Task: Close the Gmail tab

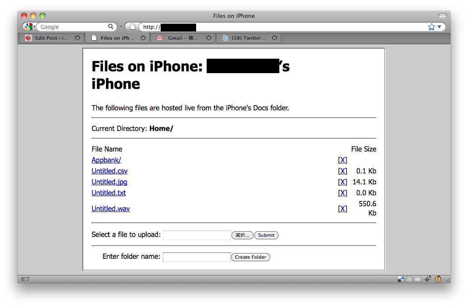Action: click(x=209, y=38)
